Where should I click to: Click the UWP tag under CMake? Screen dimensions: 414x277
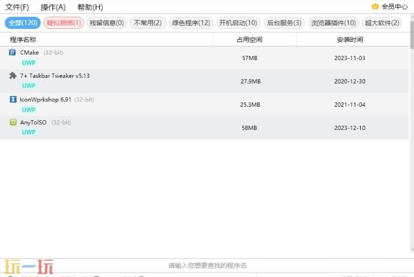28,63
